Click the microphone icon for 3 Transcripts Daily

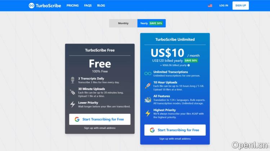coord(73,80)
